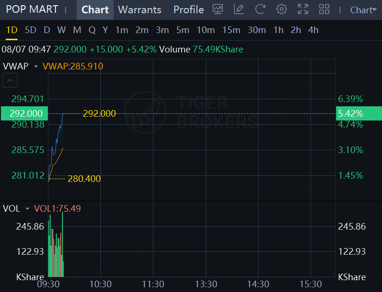
Task: Click the 5.42% percentage axis tag
Action: pos(359,113)
